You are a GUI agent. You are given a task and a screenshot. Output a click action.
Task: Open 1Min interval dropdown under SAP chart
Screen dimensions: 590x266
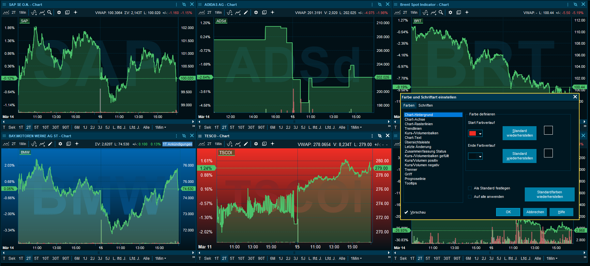[x=160, y=127]
